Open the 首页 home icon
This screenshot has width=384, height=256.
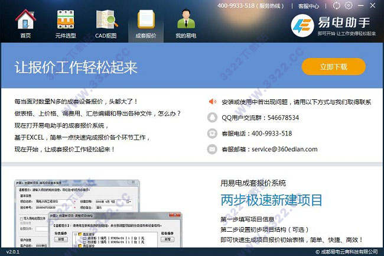[25, 24]
